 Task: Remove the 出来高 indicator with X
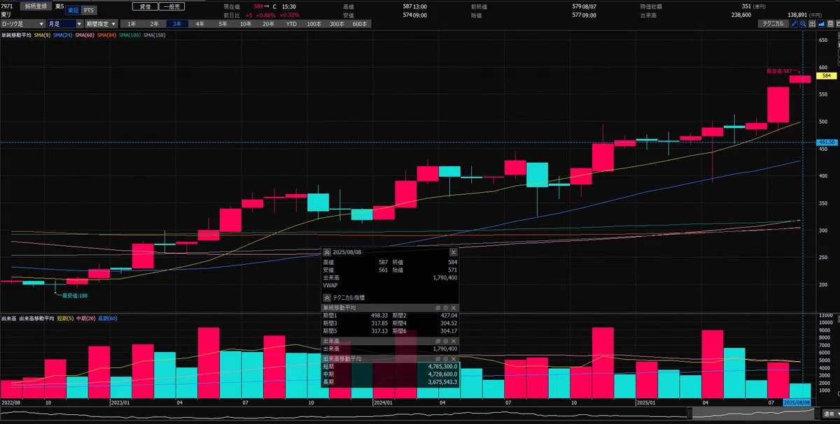point(453,340)
